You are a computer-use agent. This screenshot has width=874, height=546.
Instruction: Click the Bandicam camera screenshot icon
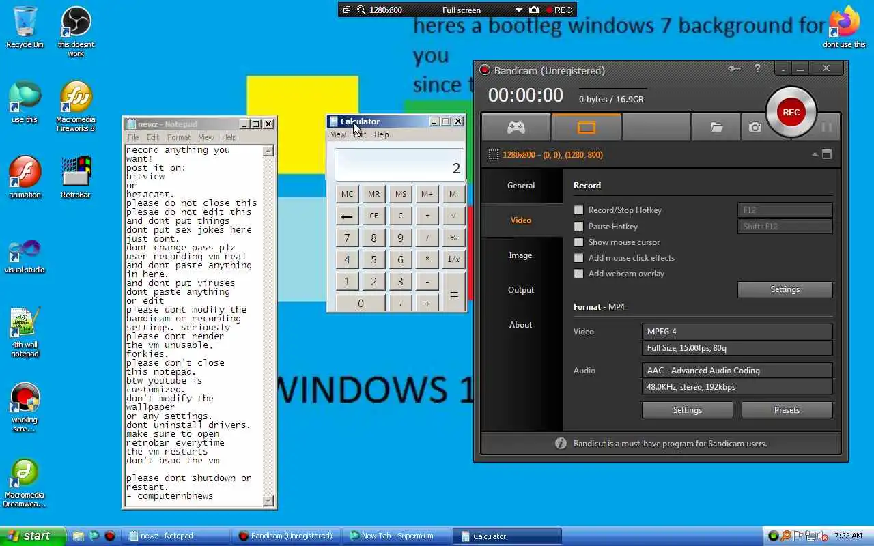tap(755, 127)
